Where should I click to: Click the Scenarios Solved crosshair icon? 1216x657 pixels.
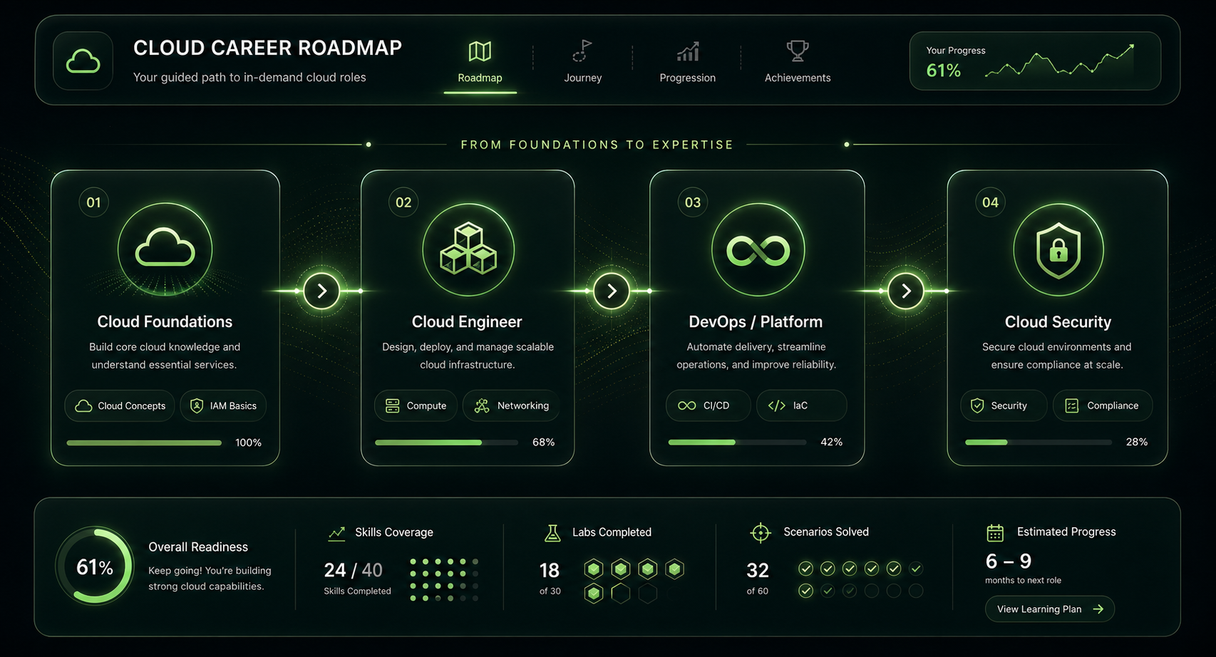pos(761,532)
